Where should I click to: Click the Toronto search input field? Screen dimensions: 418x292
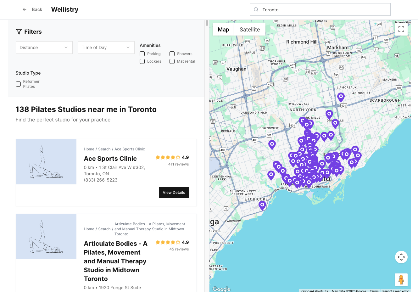pos(320,9)
